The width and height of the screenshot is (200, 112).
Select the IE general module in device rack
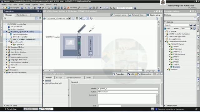pos(79,46)
